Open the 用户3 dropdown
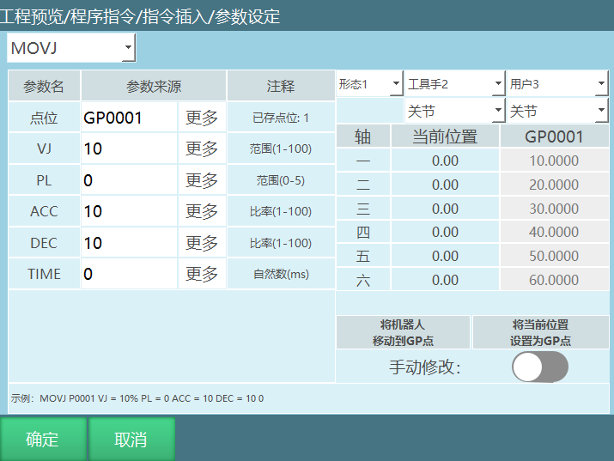The image size is (614, 461). (558, 84)
